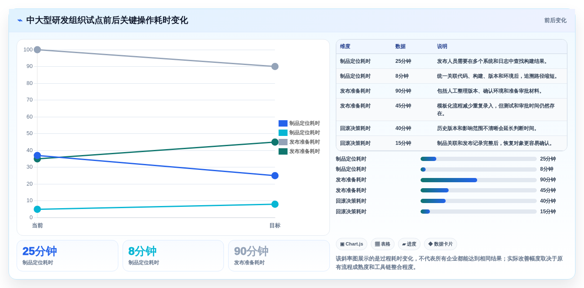Click the 回滚决策耗时 label beside the 40分钟 bar
Image resolution: width=584 pixels, height=288 pixels.
coord(351,201)
